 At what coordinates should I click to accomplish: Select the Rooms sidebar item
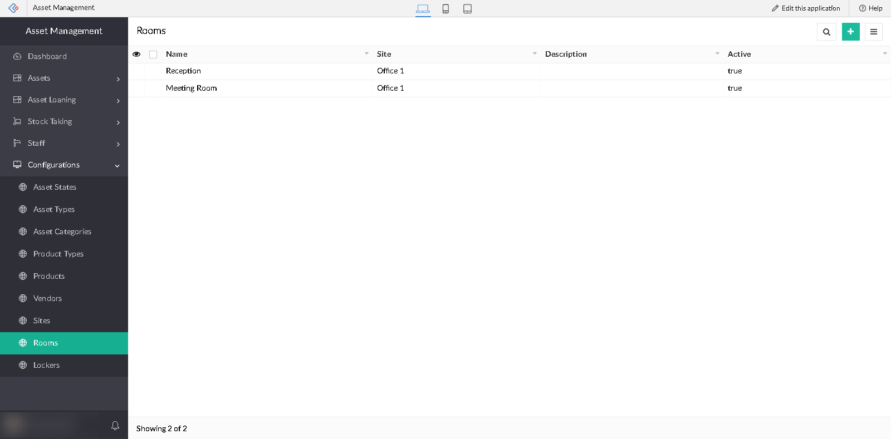(x=64, y=343)
